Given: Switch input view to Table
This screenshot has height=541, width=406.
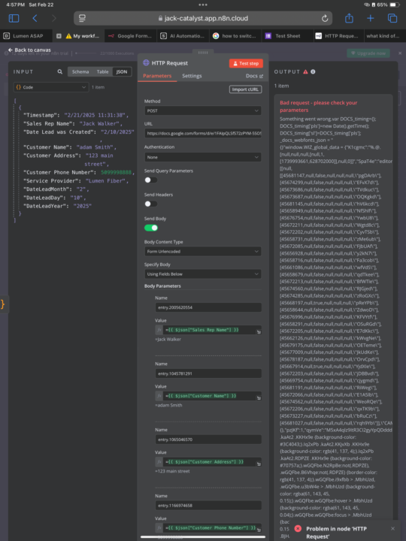Looking at the screenshot, I should [102, 72].
